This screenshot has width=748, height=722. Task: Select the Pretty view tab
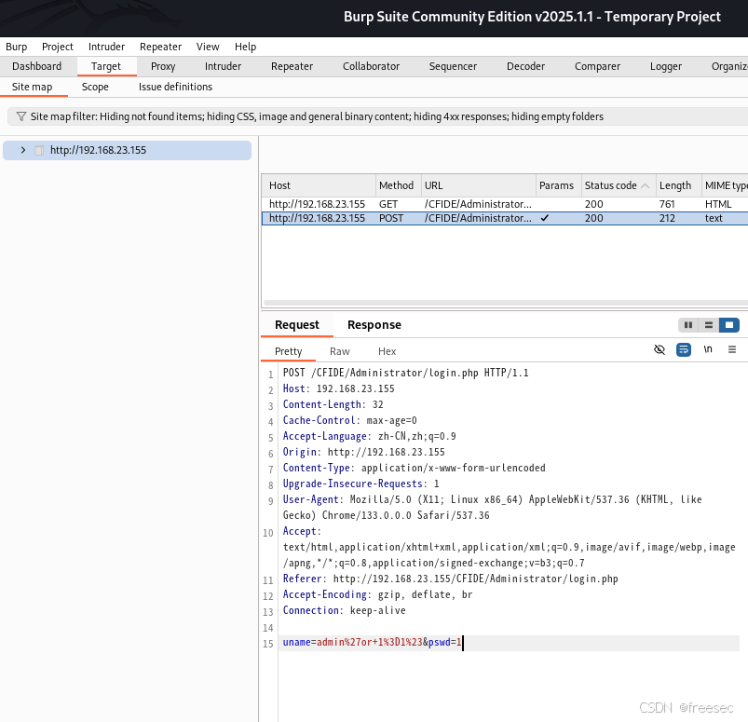[288, 351]
